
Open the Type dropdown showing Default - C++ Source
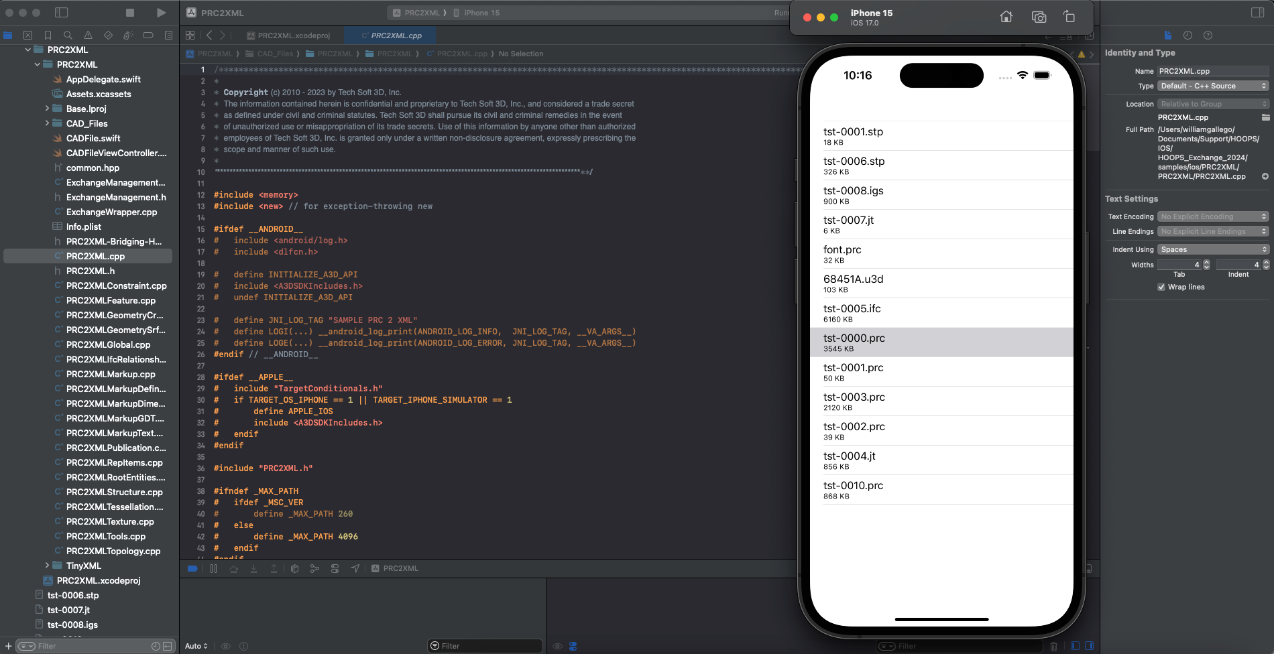click(x=1212, y=86)
